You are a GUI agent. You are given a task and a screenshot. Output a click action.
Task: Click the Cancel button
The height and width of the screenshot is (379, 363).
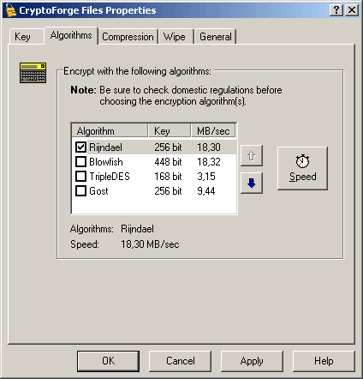point(180,361)
